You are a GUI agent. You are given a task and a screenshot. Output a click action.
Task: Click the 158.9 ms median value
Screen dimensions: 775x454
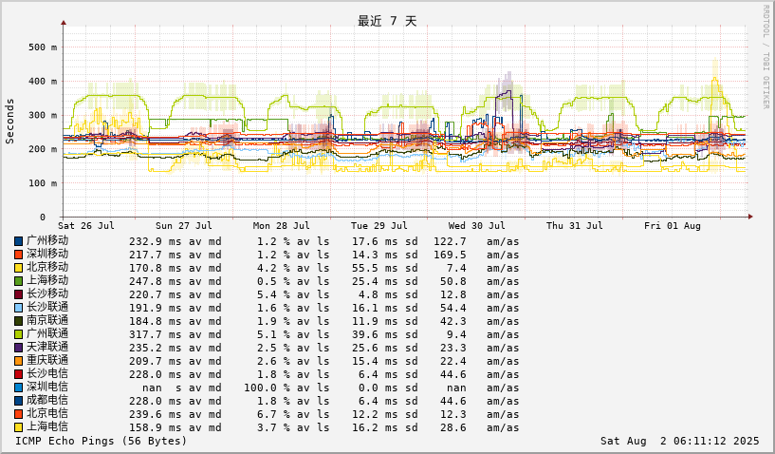156,428
